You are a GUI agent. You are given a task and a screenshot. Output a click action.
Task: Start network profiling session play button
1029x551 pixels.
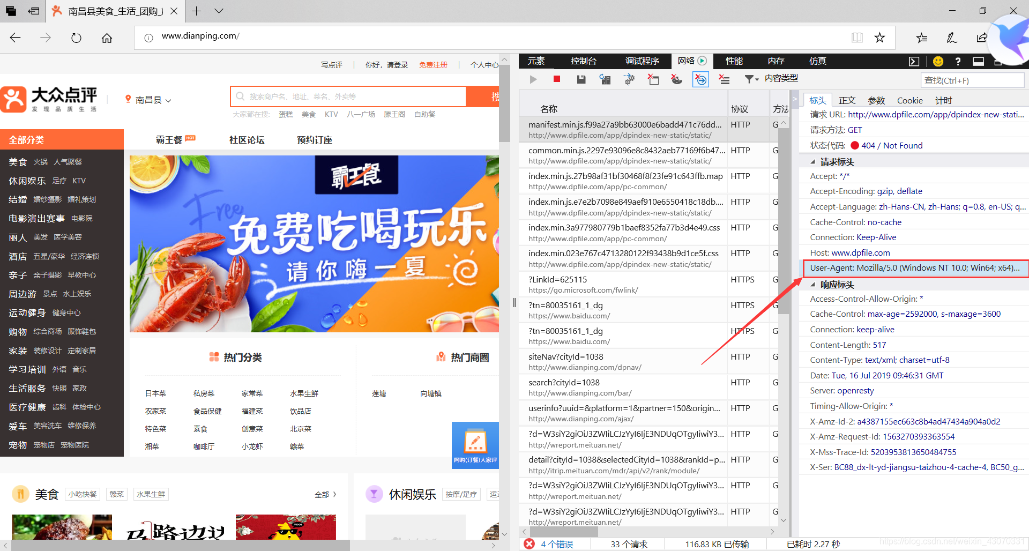click(x=533, y=79)
